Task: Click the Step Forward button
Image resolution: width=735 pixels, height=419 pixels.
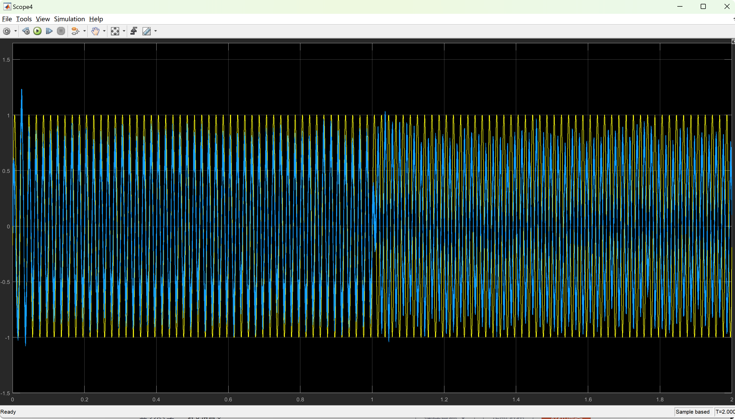Action: 49,31
